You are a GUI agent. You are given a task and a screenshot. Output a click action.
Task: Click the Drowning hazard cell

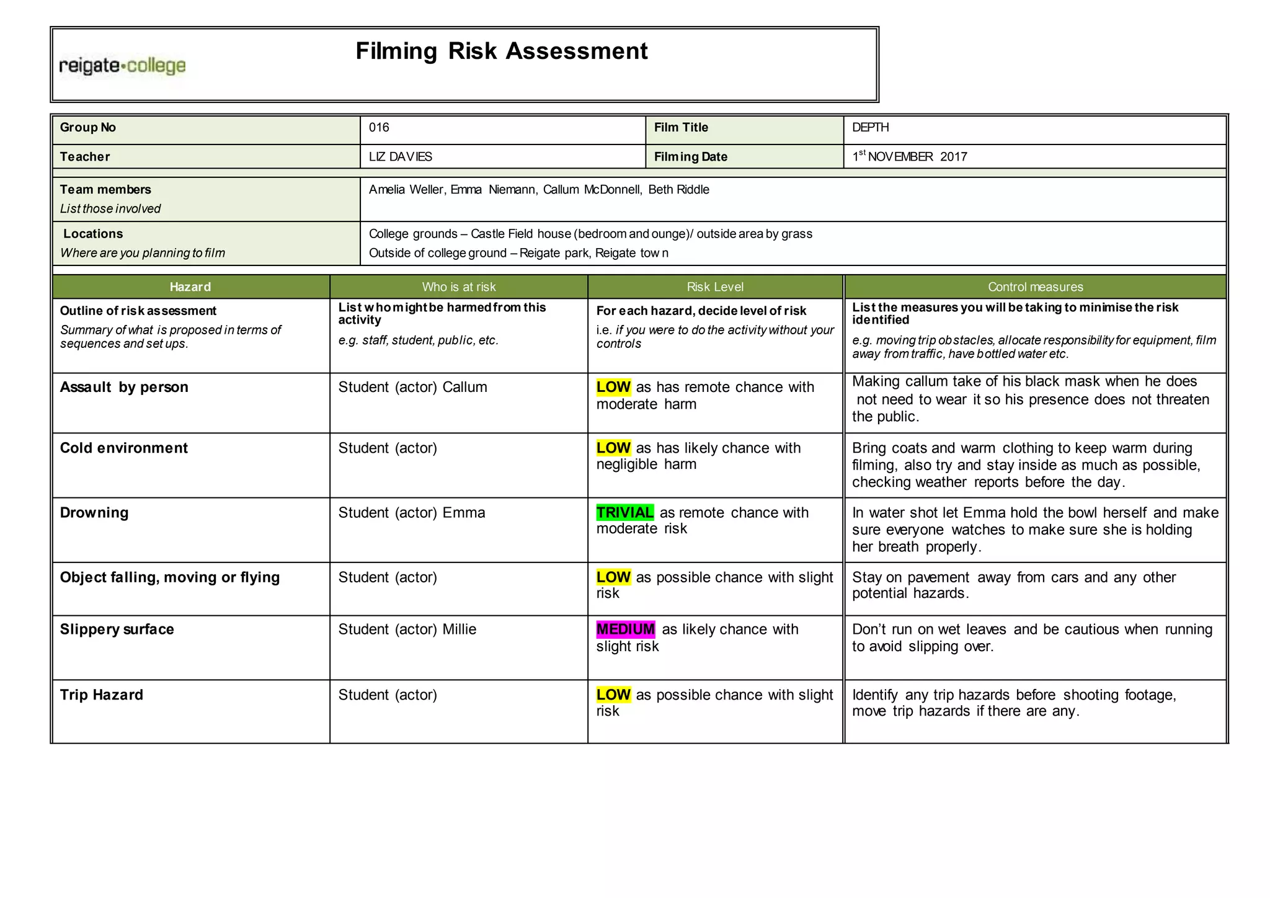94,513
